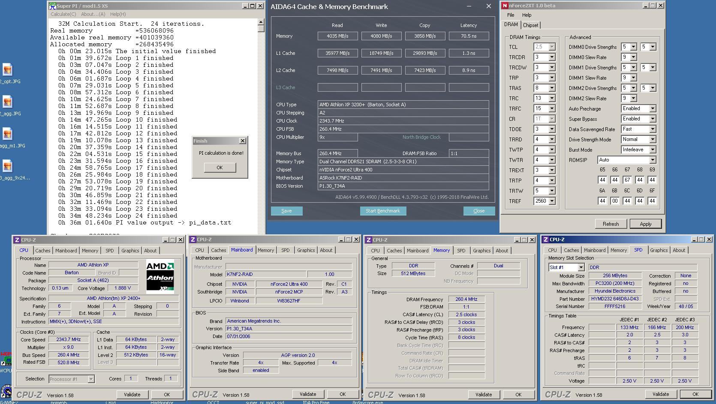Image resolution: width=716 pixels, height=404 pixels.
Task: Open the File menu in nForce2XT
Action: point(511,15)
